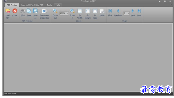Advance to the Next page
The image size is (174, 98).
pos(133,12)
